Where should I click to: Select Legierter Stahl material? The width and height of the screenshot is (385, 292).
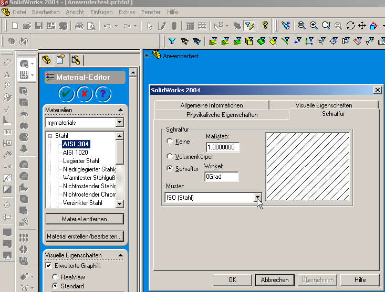[81, 161]
